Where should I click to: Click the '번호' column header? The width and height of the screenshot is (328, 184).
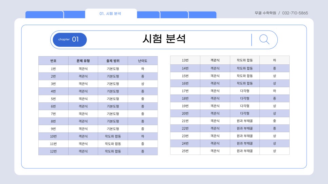click(53, 61)
